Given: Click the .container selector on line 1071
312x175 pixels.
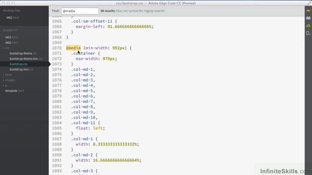Looking at the screenshot, I should [83, 53].
